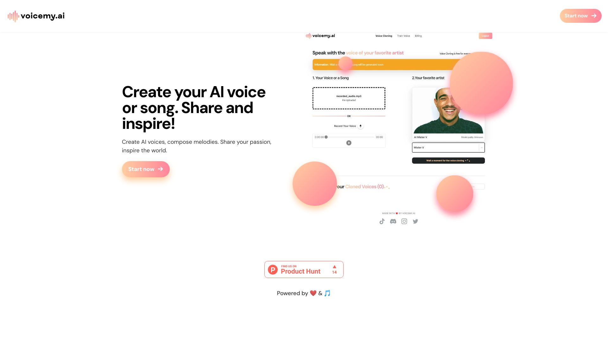Click the Instagram social media icon
Viewport: 608px width, 342px height.
[x=404, y=221]
